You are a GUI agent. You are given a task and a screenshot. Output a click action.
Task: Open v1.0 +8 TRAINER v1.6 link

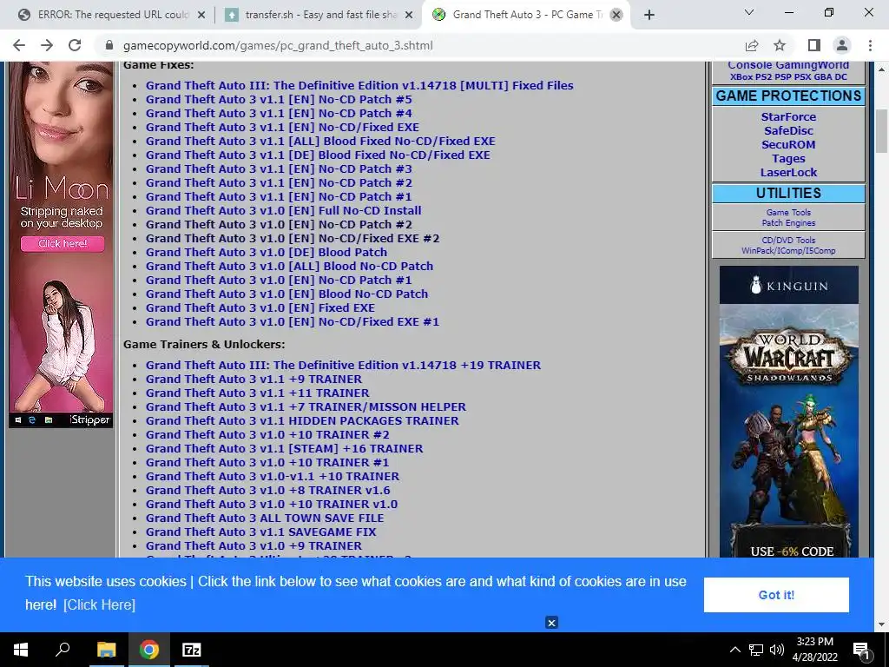pyautogui.click(x=267, y=491)
